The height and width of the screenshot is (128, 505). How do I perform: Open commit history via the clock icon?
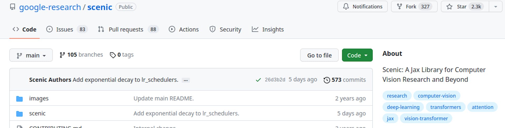point(327,80)
